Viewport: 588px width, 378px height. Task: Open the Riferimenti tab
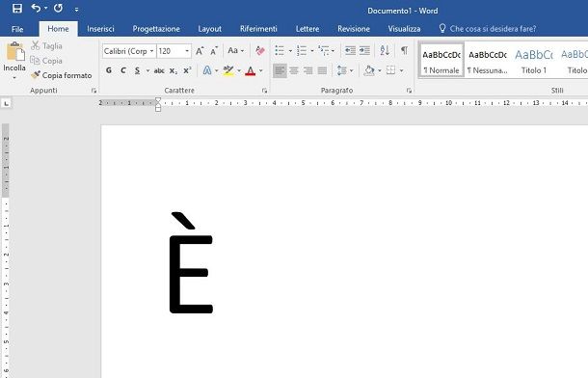point(258,29)
